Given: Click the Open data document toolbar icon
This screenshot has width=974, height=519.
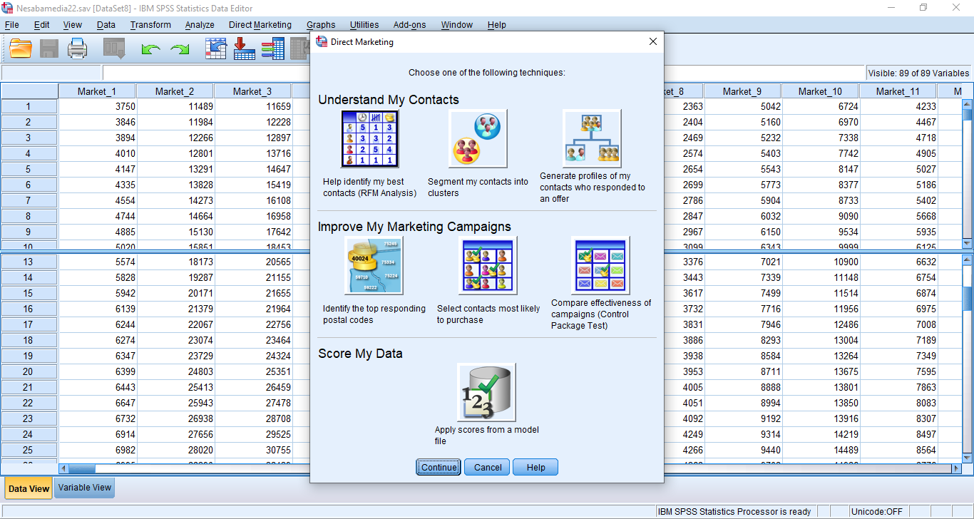Looking at the screenshot, I should (21, 48).
